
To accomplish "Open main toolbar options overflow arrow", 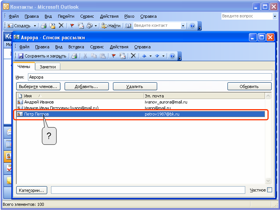I will click(200, 26).
